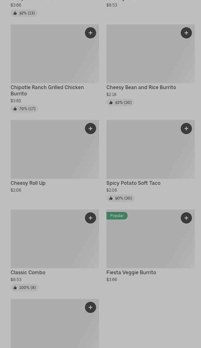Image resolution: width=201 pixels, height=348 pixels.
Task: Add Cheesy Bean and Rice Burrito
Action: click(186, 33)
